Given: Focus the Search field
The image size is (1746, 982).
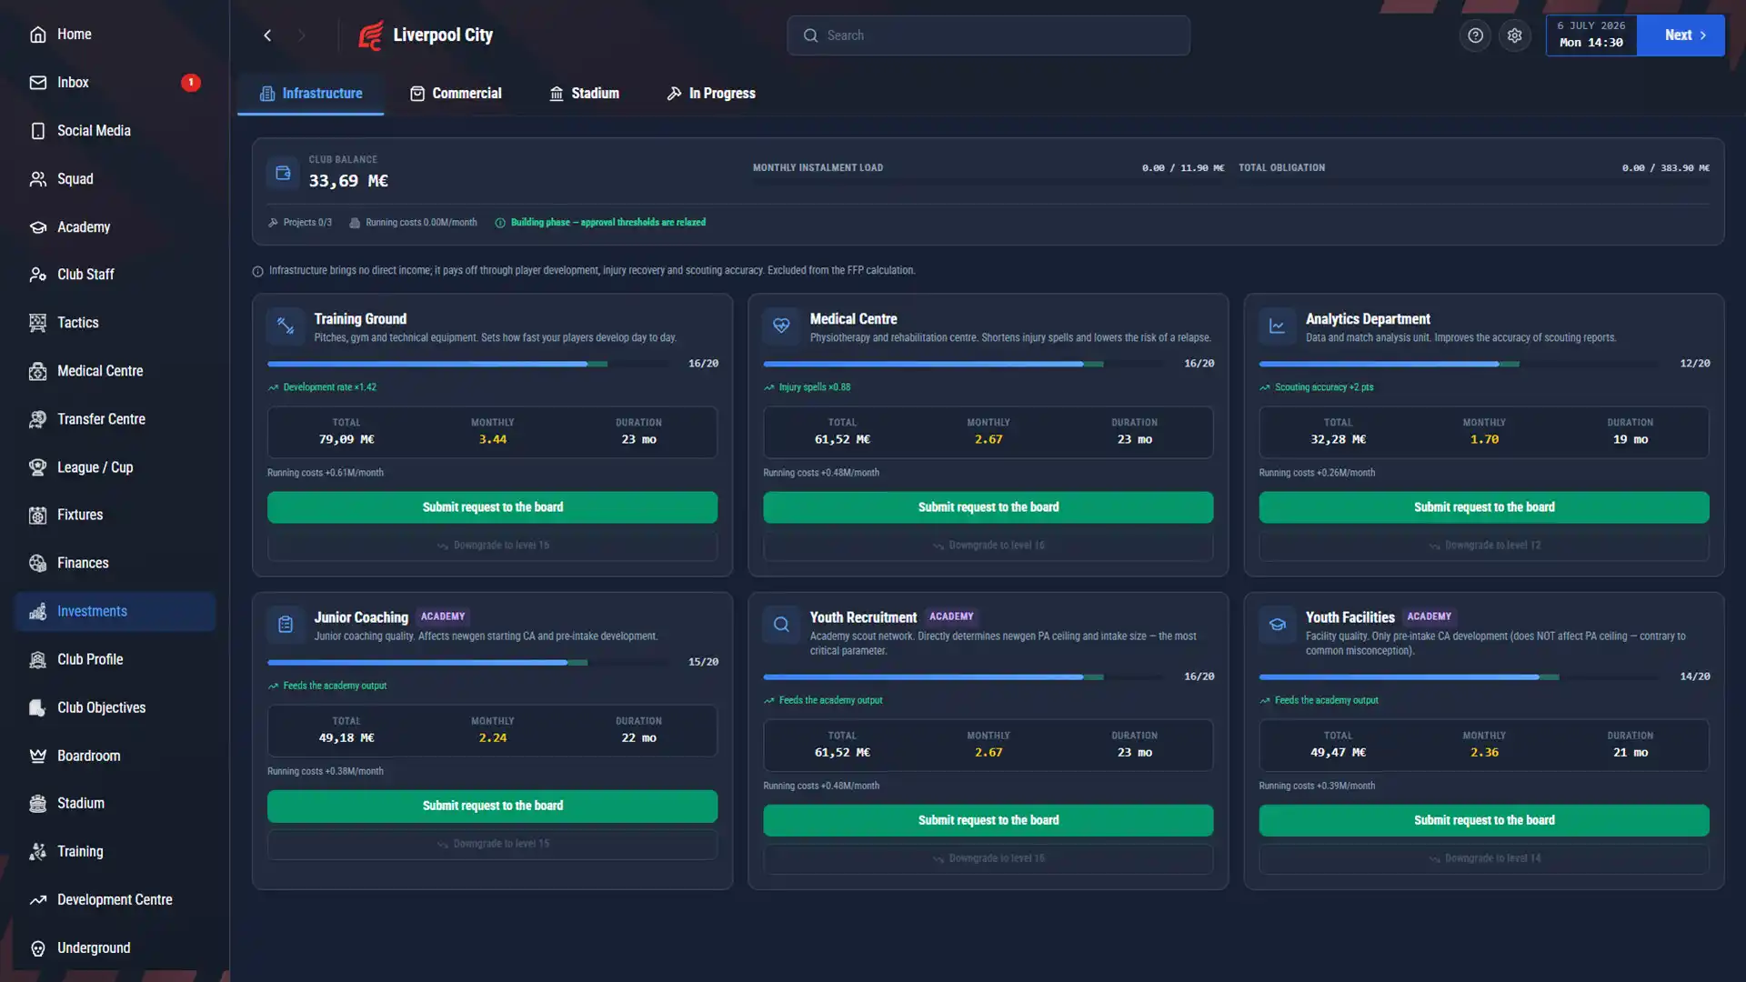Looking at the screenshot, I should click(x=988, y=35).
